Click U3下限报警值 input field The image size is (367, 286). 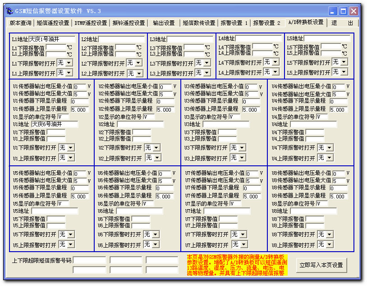coord(227,132)
